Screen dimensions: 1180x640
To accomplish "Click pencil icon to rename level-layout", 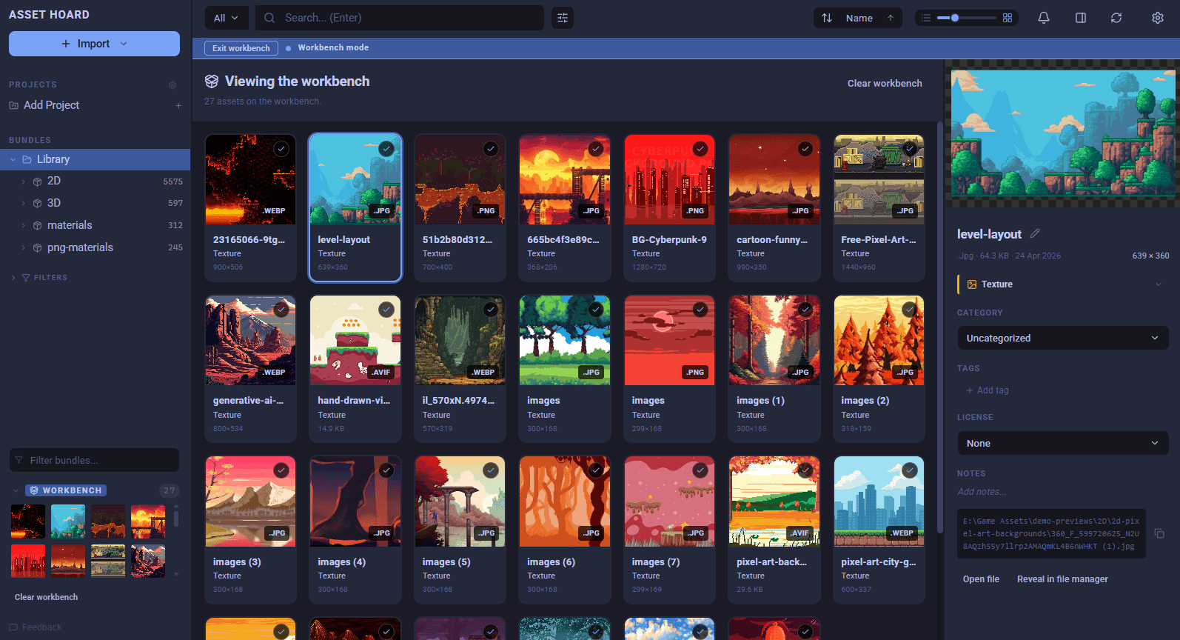I will tap(1035, 233).
